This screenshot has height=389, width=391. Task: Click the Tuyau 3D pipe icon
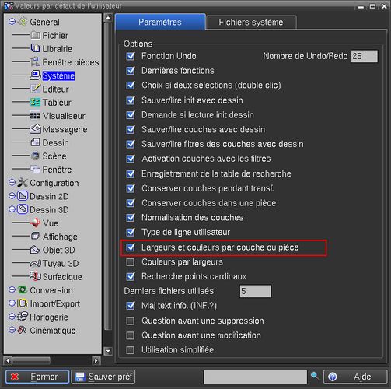tap(35, 263)
